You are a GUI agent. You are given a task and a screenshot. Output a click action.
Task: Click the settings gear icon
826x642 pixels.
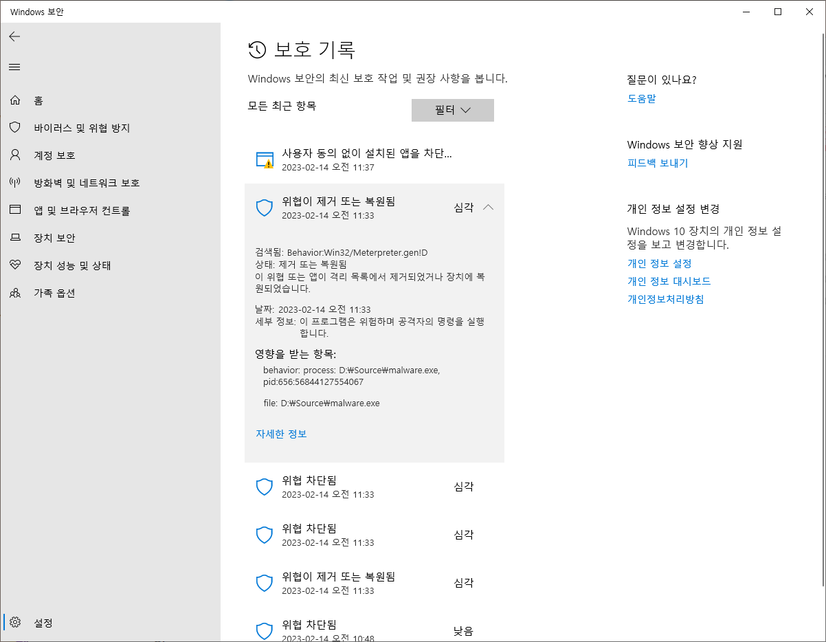pos(15,623)
